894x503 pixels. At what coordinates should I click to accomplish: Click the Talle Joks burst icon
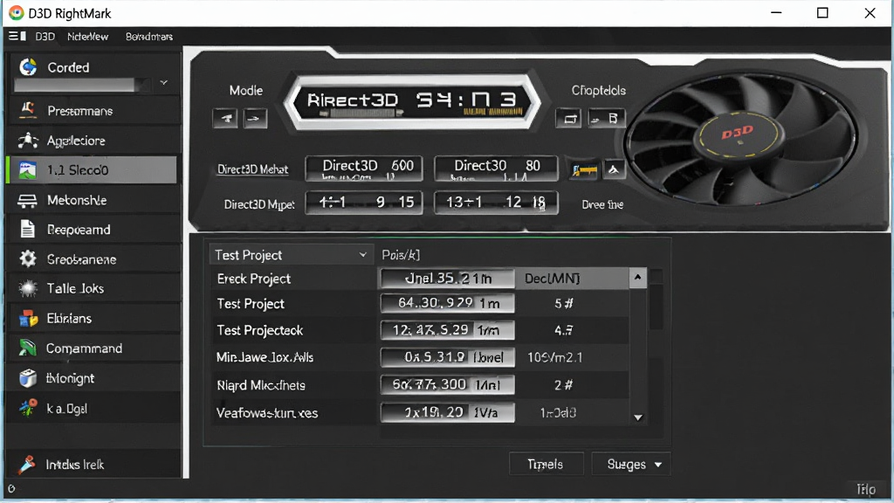click(x=27, y=288)
